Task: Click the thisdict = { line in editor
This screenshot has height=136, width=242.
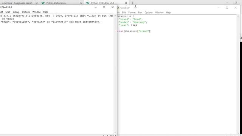Action: [125, 16]
